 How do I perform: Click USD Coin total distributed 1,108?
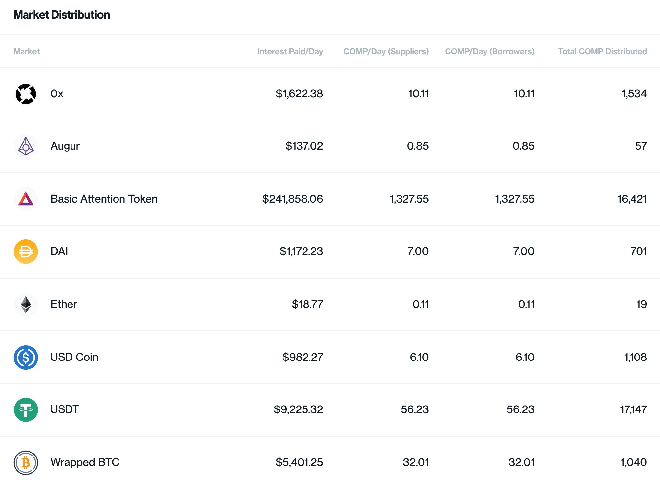636,357
